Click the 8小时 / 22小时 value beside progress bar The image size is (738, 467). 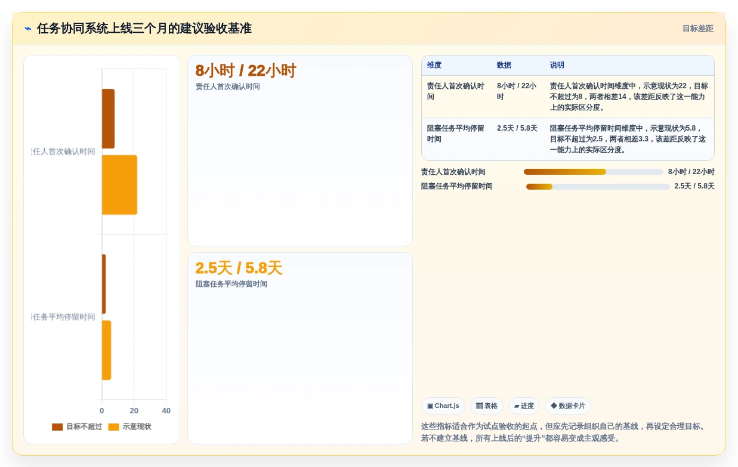point(691,172)
